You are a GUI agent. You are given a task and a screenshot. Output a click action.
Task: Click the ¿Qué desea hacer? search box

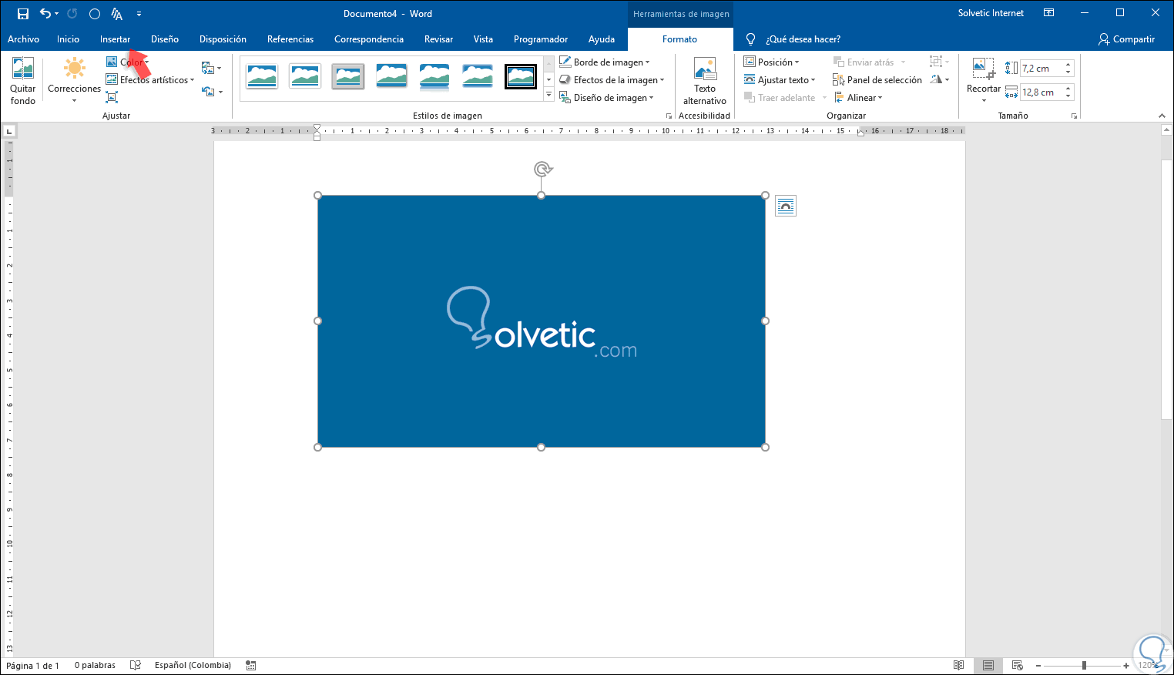click(x=803, y=39)
